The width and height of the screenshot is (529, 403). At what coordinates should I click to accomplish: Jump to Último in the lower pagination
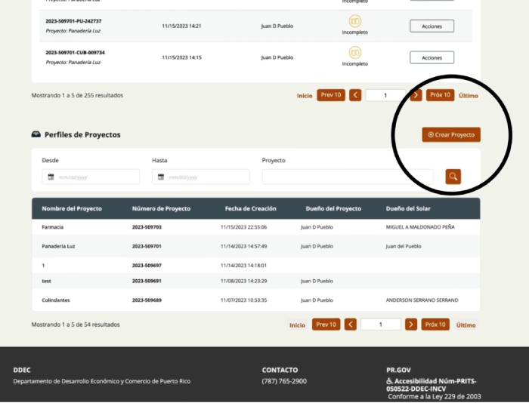pos(466,325)
